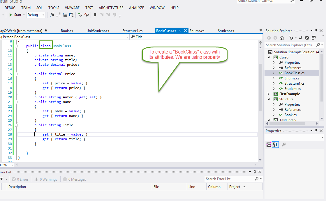
Task: Pin the Properties panel
Action: coord(316,131)
